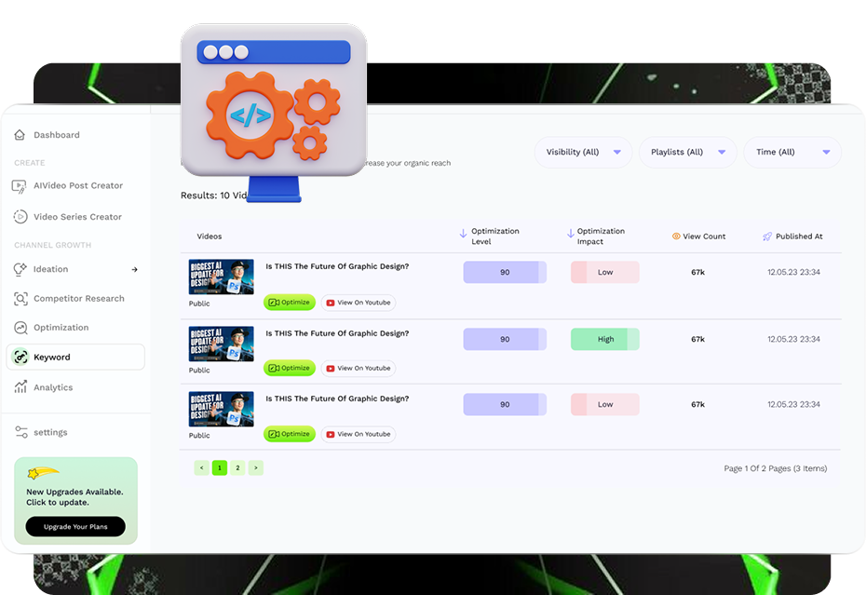Go to page 2 in pagination
This screenshot has height=595, width=866.
pos(237,467)
